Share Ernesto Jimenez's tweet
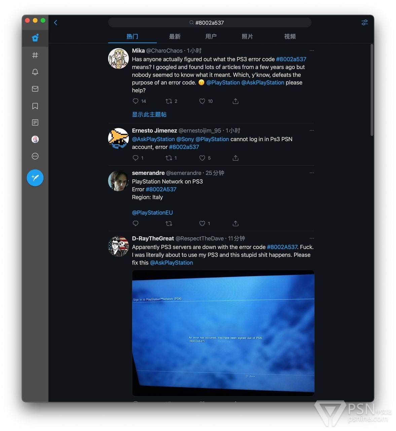396x431 pixels. point(236,158)
